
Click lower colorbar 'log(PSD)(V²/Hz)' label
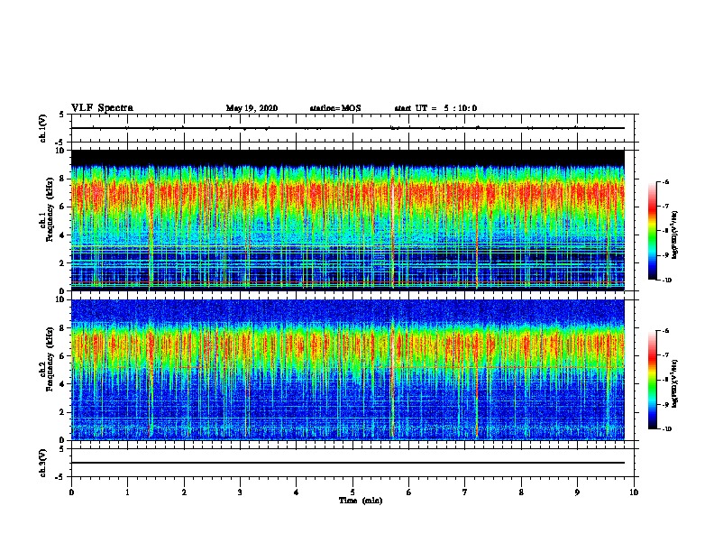coord(675,383)
